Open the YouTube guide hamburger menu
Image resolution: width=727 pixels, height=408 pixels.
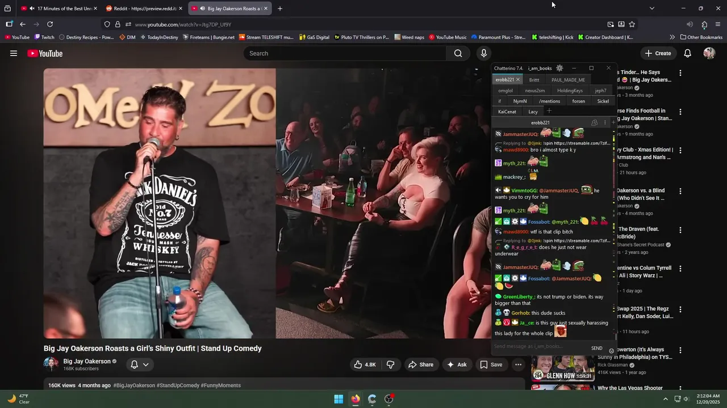click(x=14, y=53)
